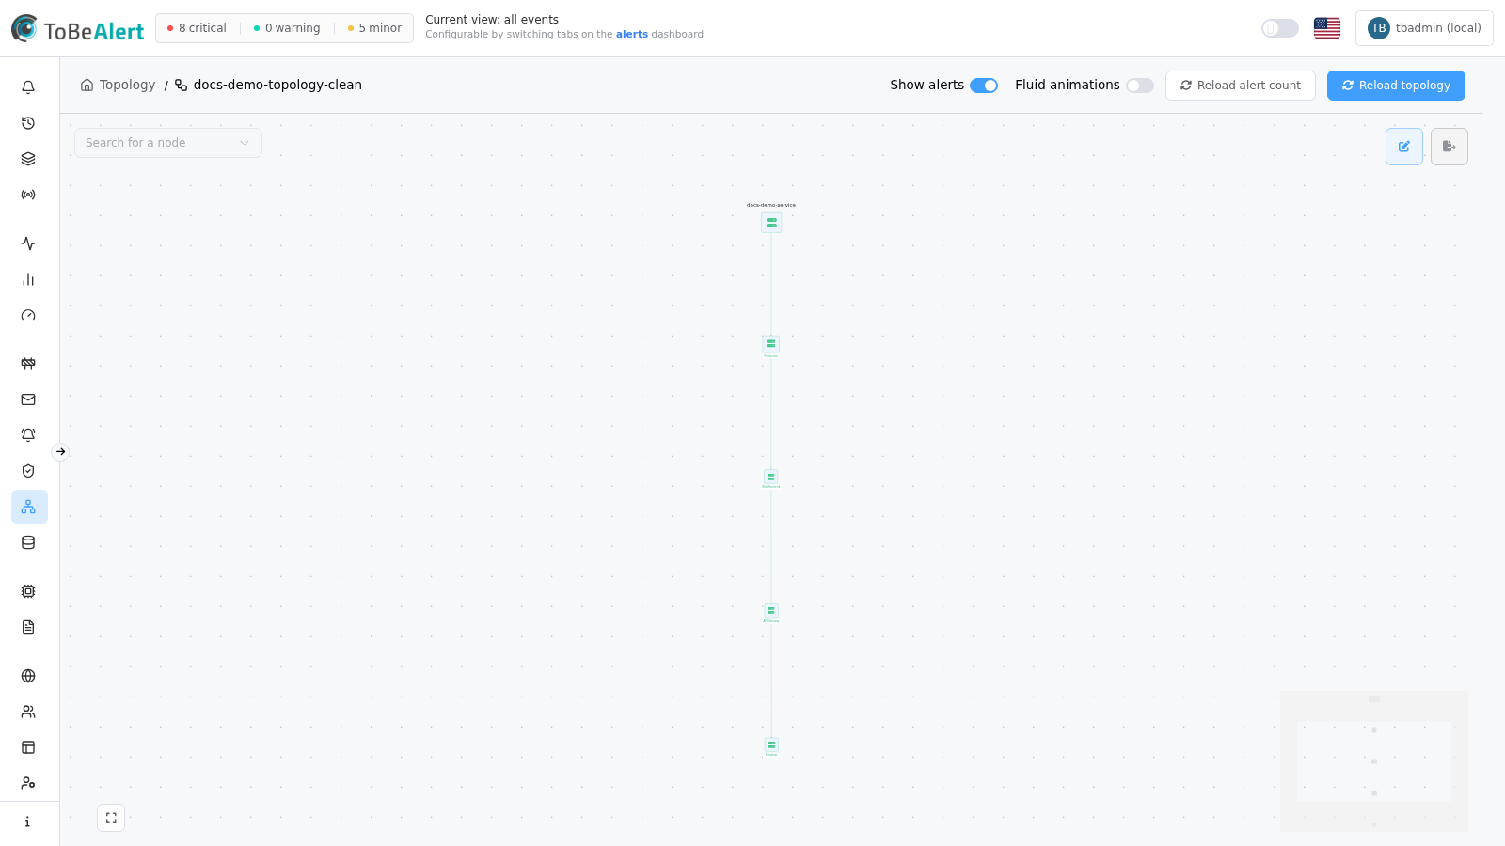Click the ToBeAlert logo
Image resolution: width=1505 pixels, height=846 pixels.
coord(77,29)
